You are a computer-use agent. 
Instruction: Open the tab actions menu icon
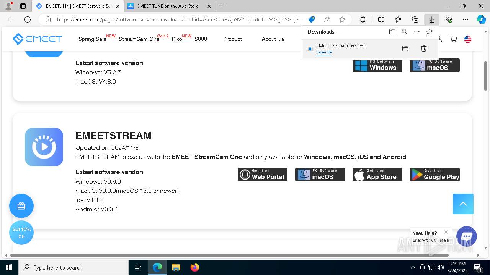pos(23,6)
